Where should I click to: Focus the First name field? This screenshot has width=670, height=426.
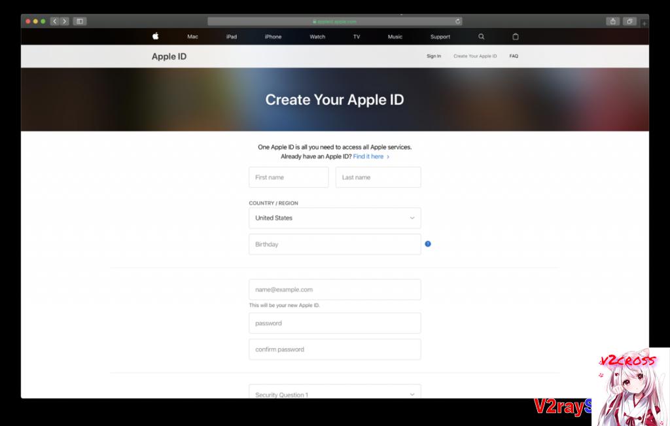pyautogui.click(x=289, y=177)
